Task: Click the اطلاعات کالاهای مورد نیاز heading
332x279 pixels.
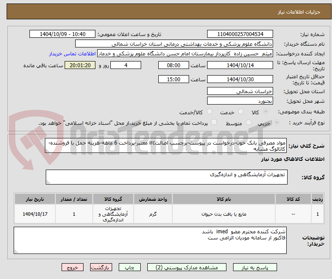Action: click(x=292, y=159)
